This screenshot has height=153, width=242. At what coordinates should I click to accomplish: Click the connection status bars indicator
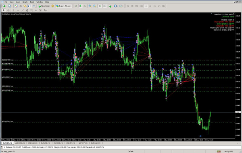pyautogui.click(x=218, y=151)
